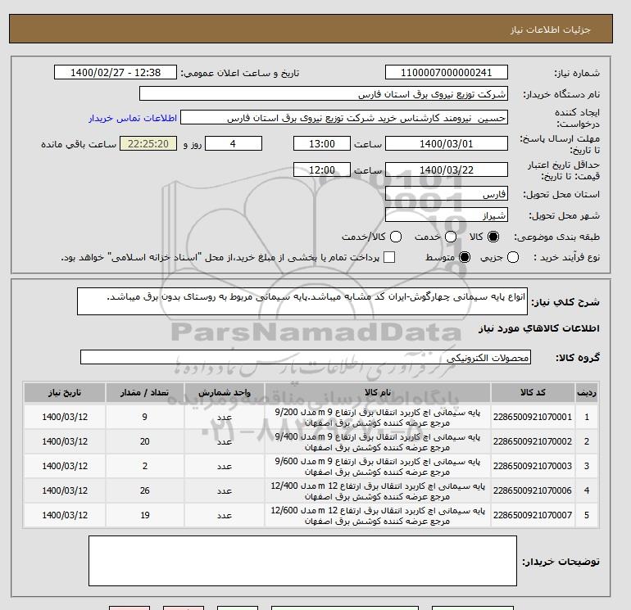Select product code 2286500921070002
The image size is (631, 610).
tap(533, 441)
